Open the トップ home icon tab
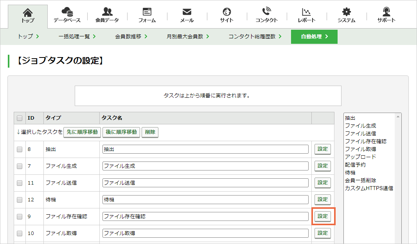417x244 pixels. [28, 16]
